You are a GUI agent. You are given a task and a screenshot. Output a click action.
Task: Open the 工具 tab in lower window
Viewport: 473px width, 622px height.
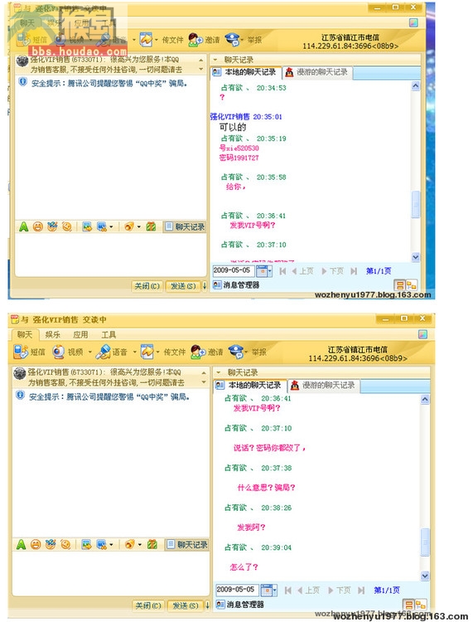coord(109,334)
